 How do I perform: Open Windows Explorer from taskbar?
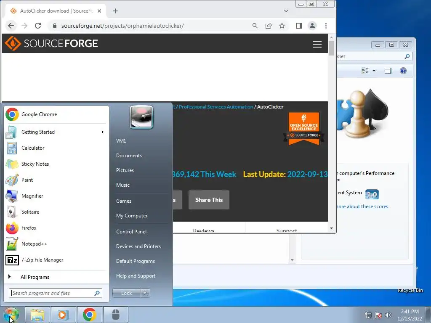37,315
